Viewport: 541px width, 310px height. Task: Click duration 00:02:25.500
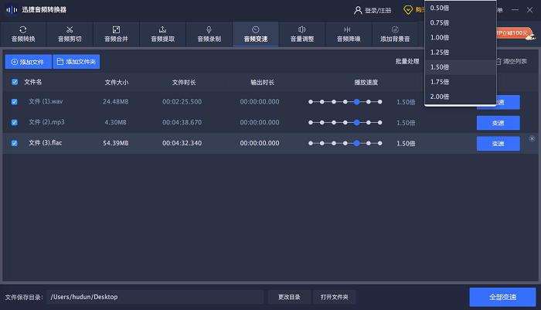(182, 102)
